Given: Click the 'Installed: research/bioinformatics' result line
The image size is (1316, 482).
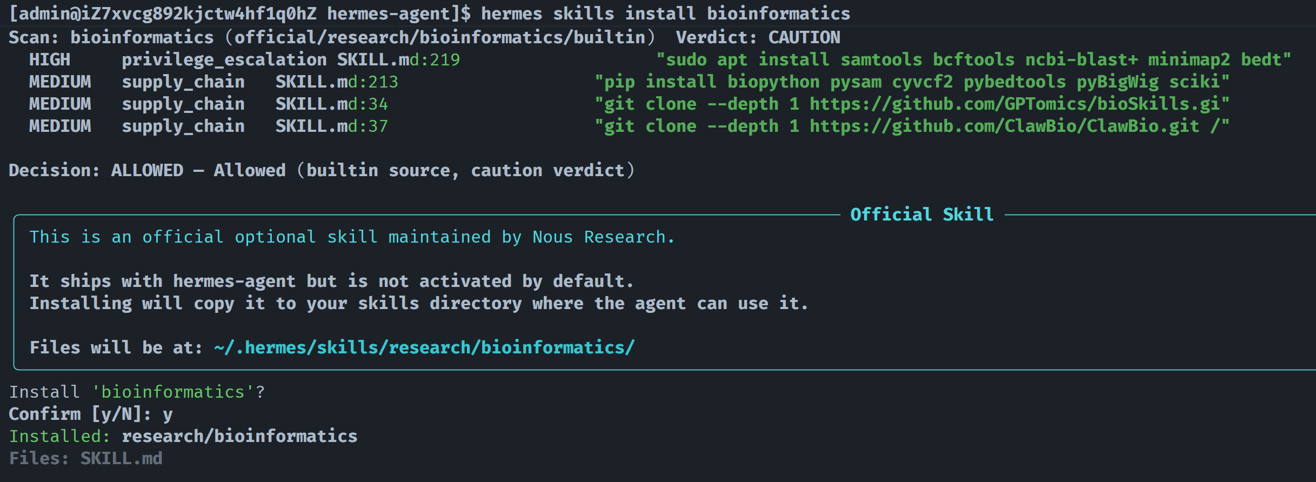Looking at the screenshot, I should (x=183, y=436).
